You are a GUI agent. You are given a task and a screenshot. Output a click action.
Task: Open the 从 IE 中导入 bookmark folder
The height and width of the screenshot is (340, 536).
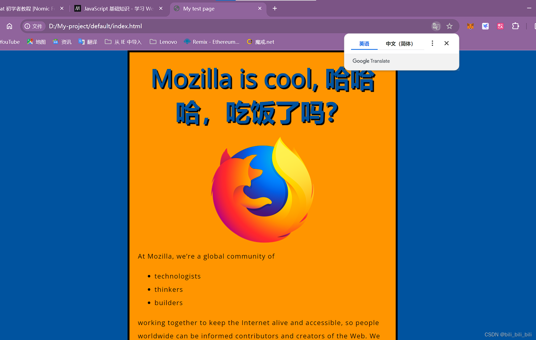[123, 42]
